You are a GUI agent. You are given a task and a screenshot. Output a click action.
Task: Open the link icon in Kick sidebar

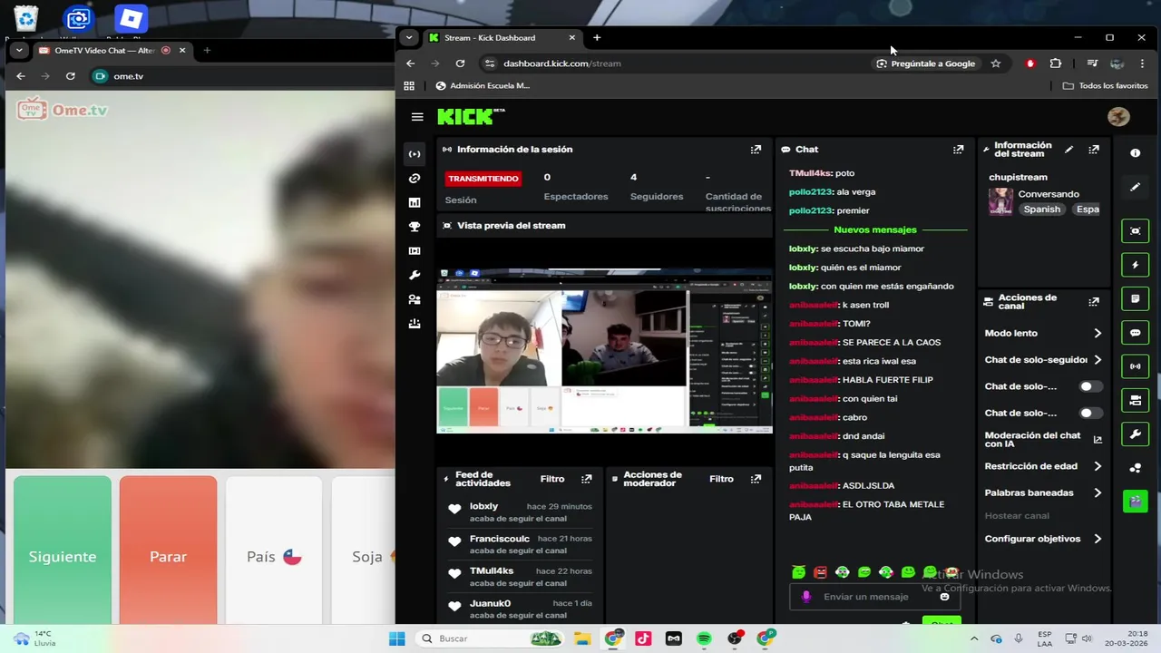coord(415,179)
